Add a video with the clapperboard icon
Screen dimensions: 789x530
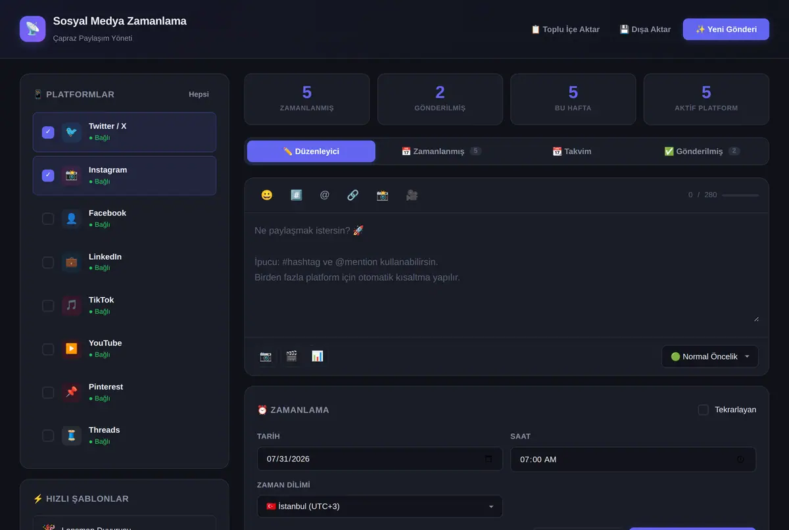[x=291, y=356]
